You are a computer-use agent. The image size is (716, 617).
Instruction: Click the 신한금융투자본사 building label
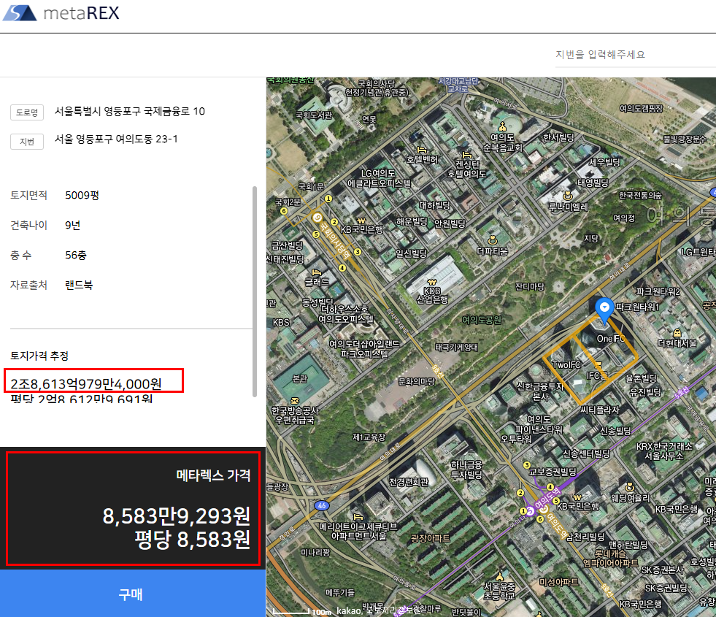pos(540,391)
